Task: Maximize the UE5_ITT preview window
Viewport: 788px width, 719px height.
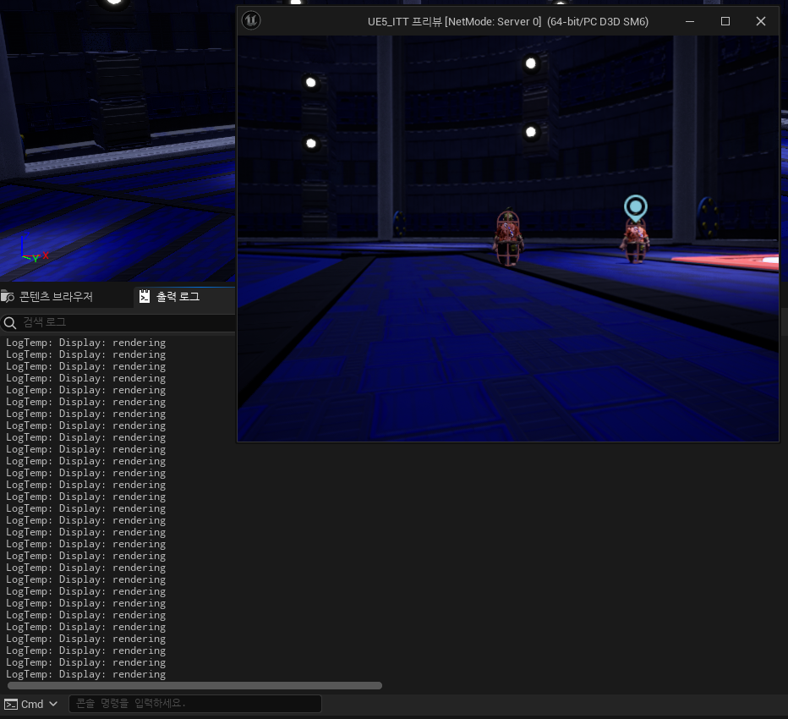Action: point(725,21)
